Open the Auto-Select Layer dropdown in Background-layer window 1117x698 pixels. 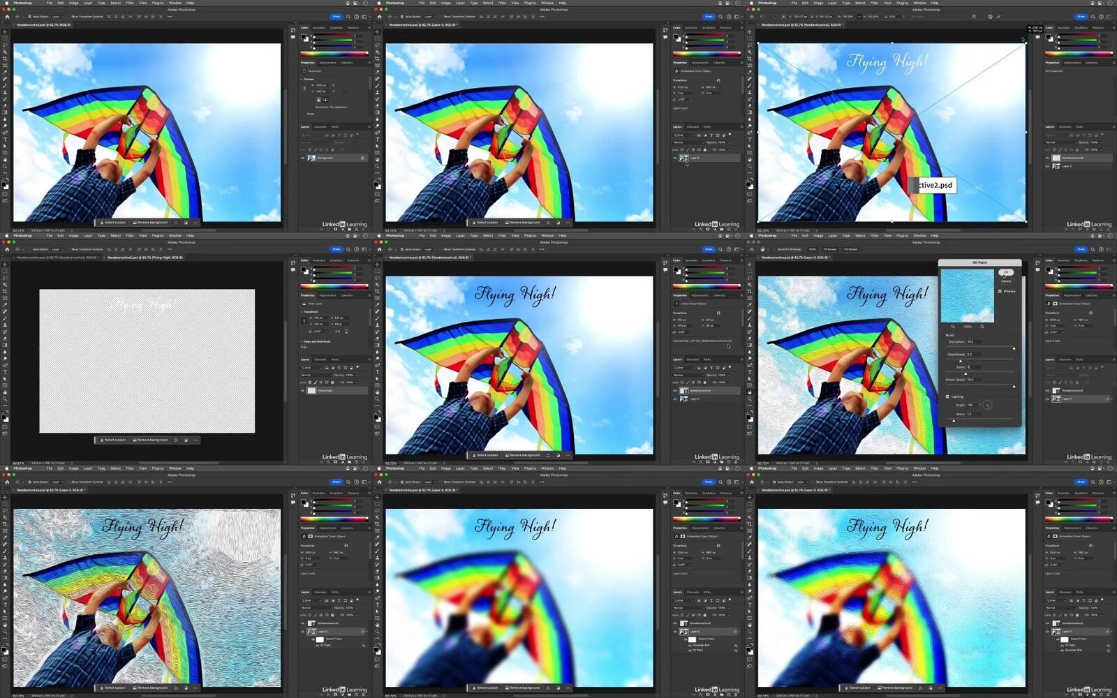59,17
